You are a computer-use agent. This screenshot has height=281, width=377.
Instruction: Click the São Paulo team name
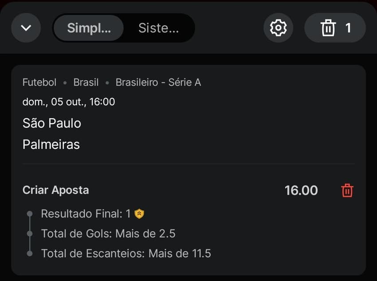click(x=51, y=123)
